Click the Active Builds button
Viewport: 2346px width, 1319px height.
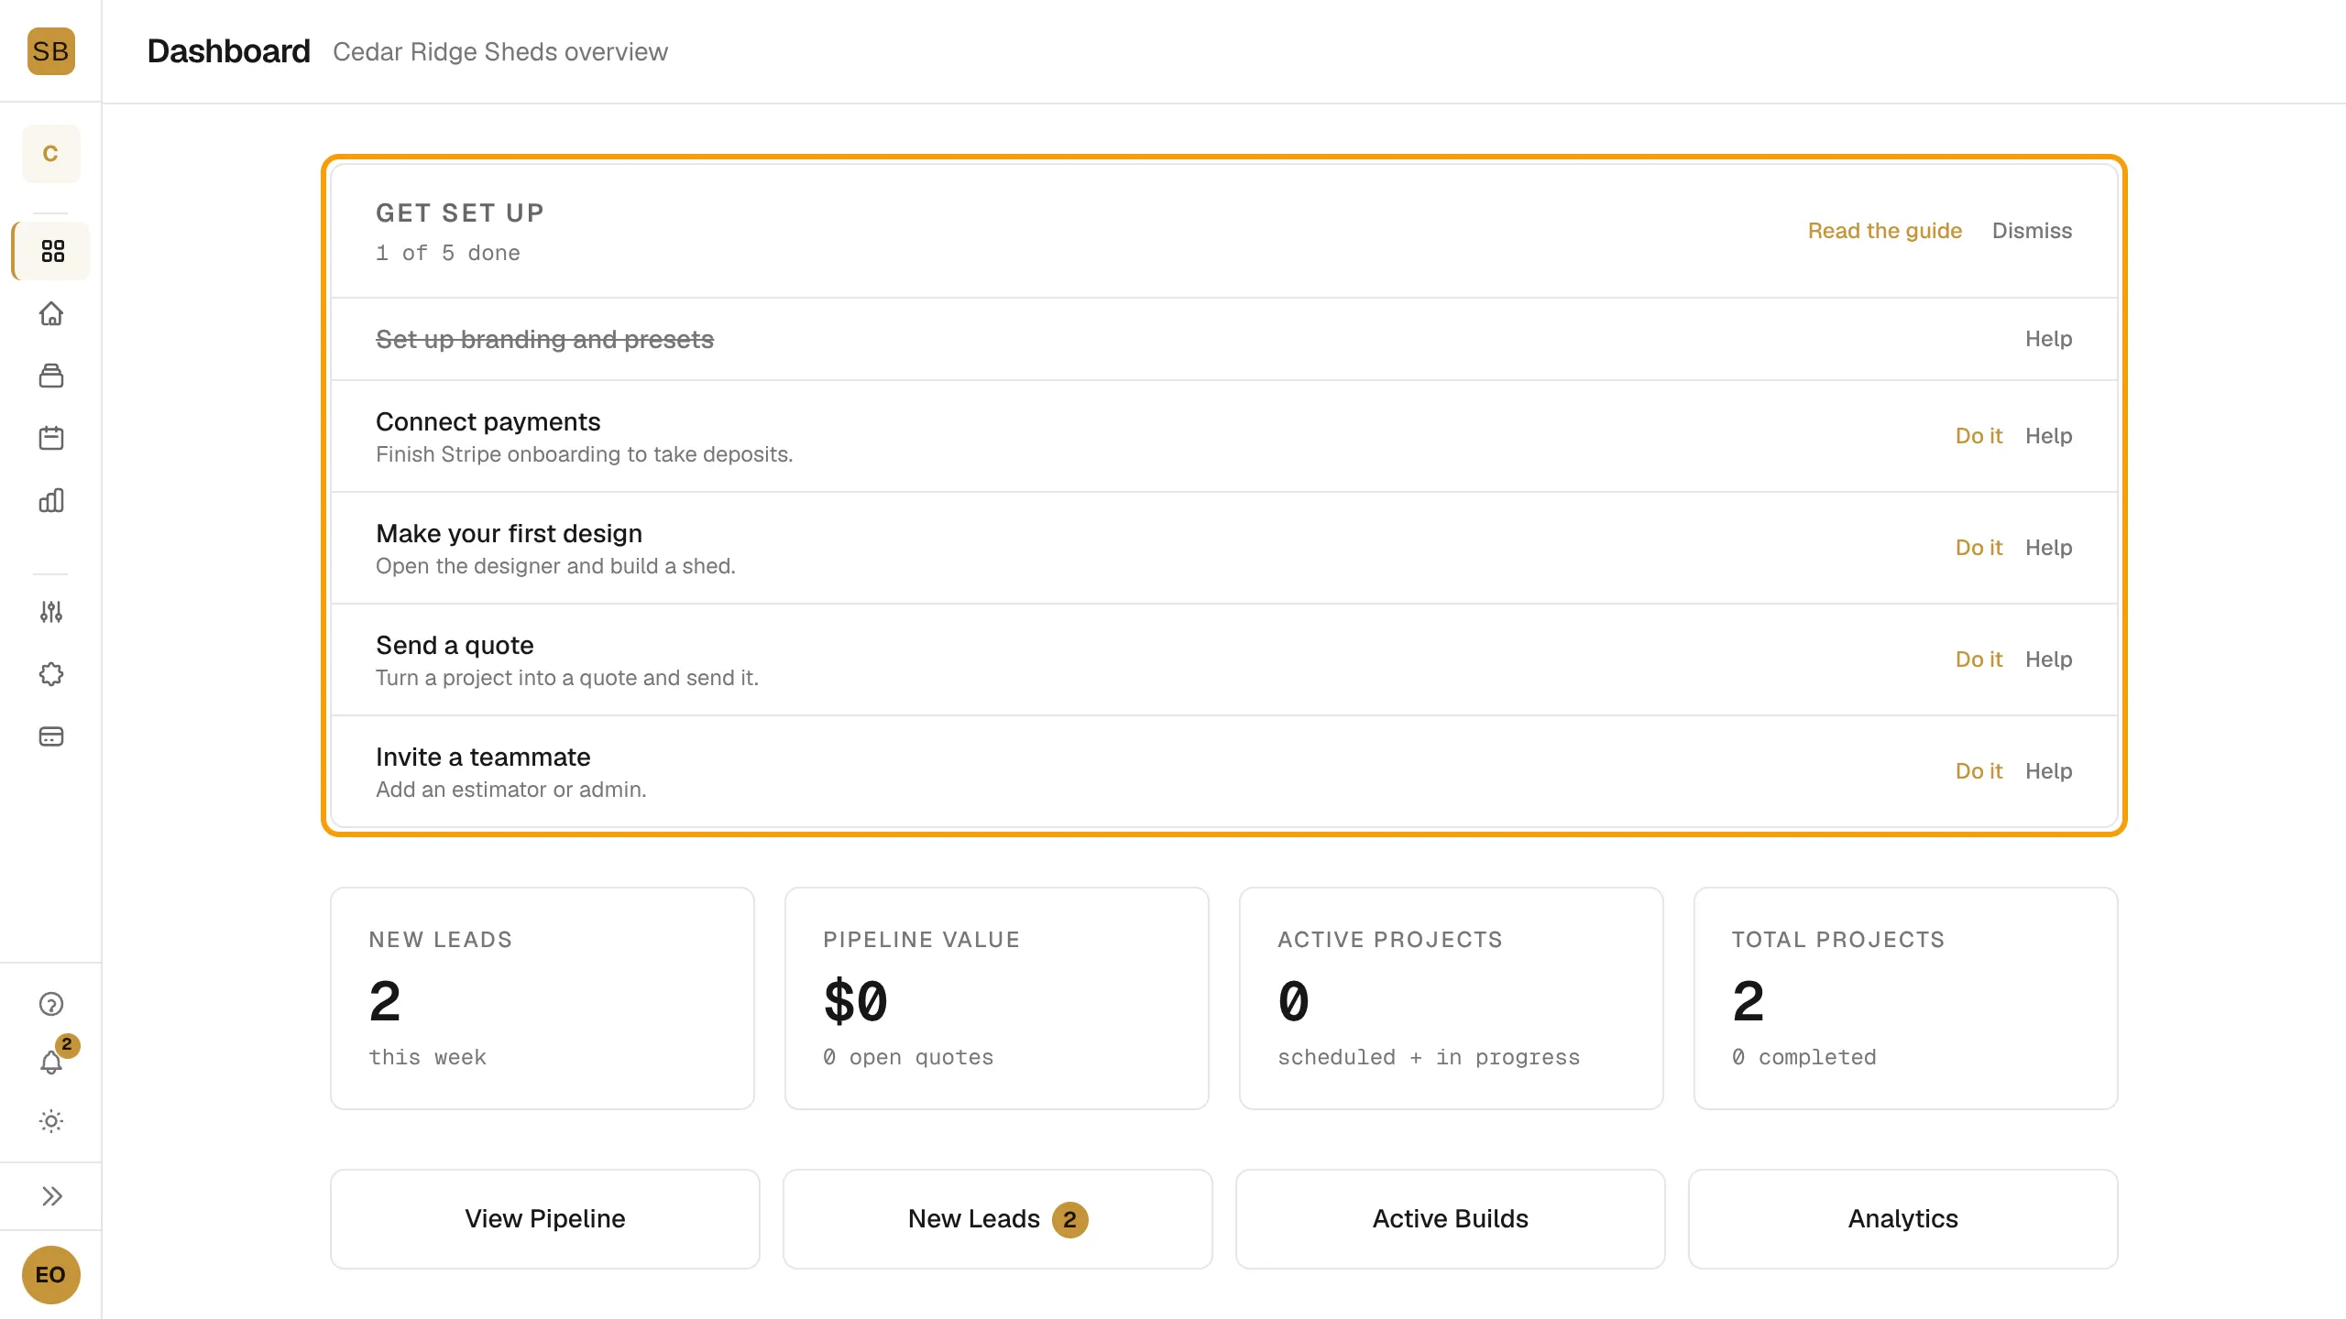pos(1451,1219)
